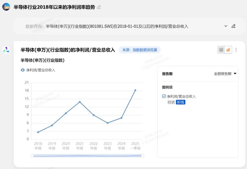Uncheck the 净利润/营业总收入 legend checkbox

coord(164,96)
